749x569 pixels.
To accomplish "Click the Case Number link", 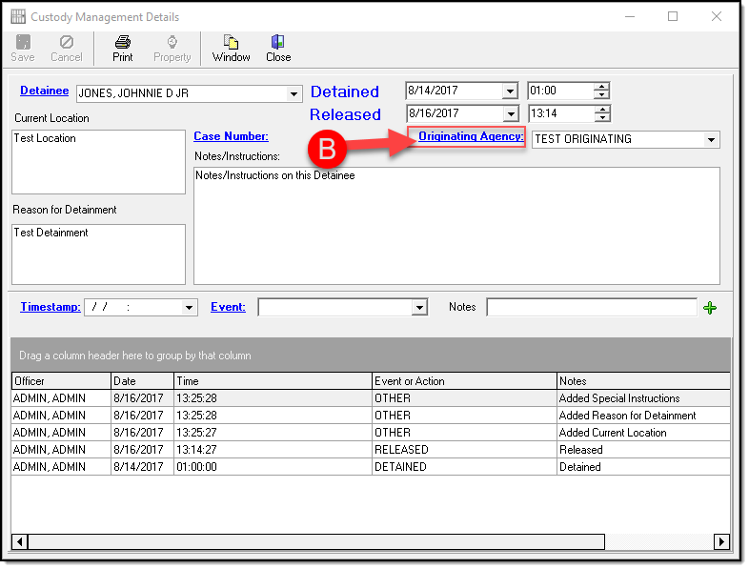I will click(x=231, y=136).
